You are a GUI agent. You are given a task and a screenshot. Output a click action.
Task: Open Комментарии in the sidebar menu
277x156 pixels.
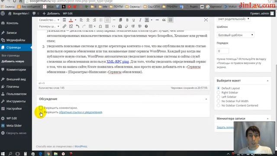coord(16,69)
